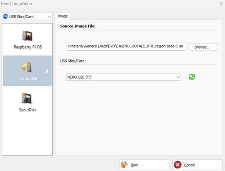Click the USB icon in compilation type selector
This screenshot has height=171, width=225.
coord(6,17)
